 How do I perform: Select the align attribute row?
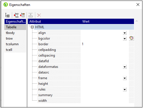click(59, 33)
